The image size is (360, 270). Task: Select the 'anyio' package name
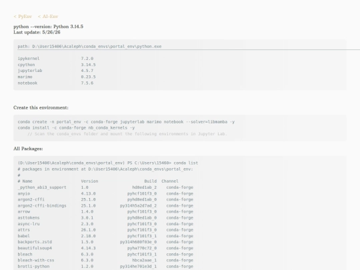(x=24, y=193)
